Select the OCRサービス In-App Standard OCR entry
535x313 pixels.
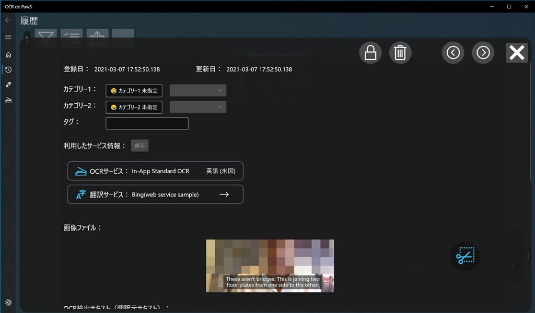pyautogui.click(x=155, y=171)
